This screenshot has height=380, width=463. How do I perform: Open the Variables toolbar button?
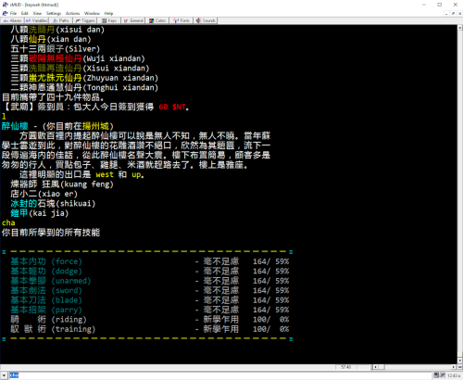click(36, 20)
